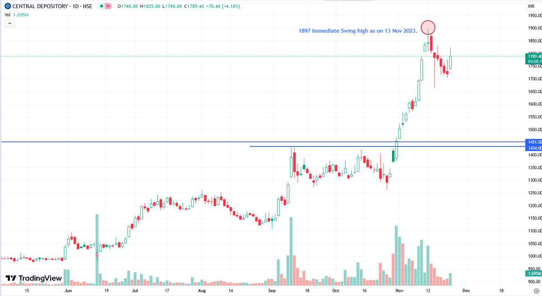This screenshot has height=296, width=542.
Task: Click the Jul label on time axis
Action: click(x=135, y=291)
